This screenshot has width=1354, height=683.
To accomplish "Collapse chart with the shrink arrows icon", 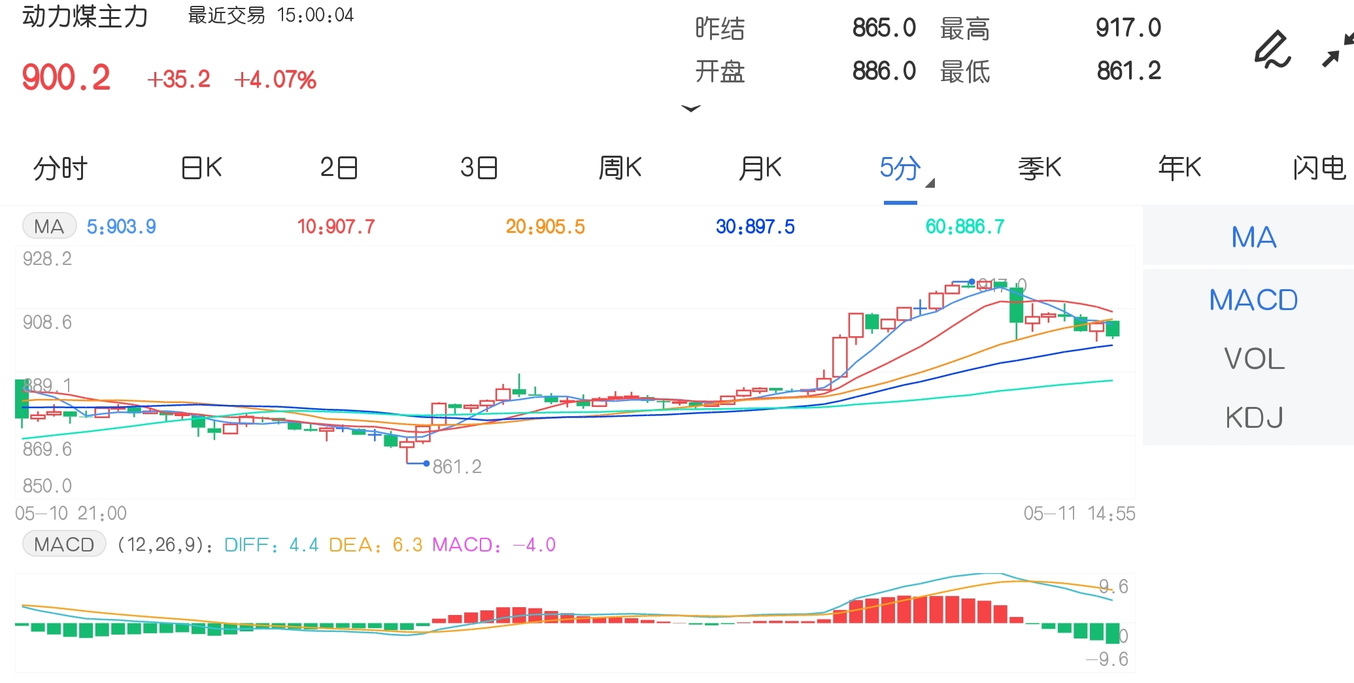I will click(x=1337, y=50).
